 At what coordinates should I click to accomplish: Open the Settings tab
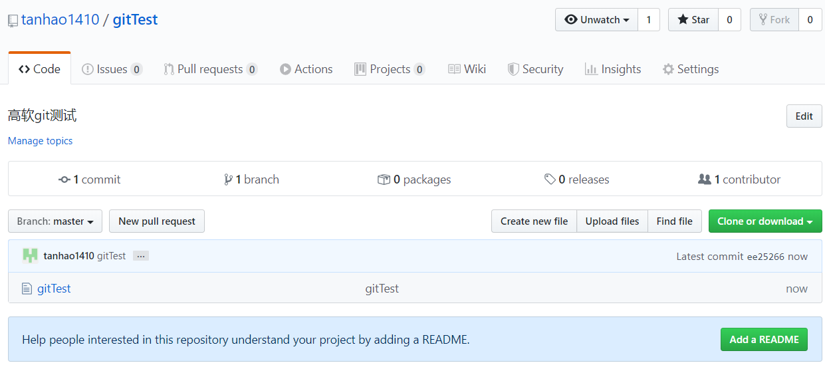tap(690, 69)
